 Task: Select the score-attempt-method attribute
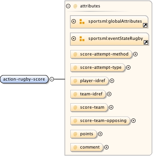(x=101, y=54)
